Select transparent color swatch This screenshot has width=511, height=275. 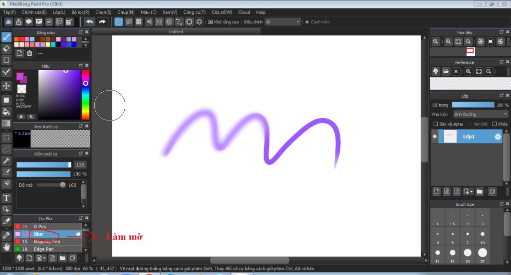click(21, 89)
